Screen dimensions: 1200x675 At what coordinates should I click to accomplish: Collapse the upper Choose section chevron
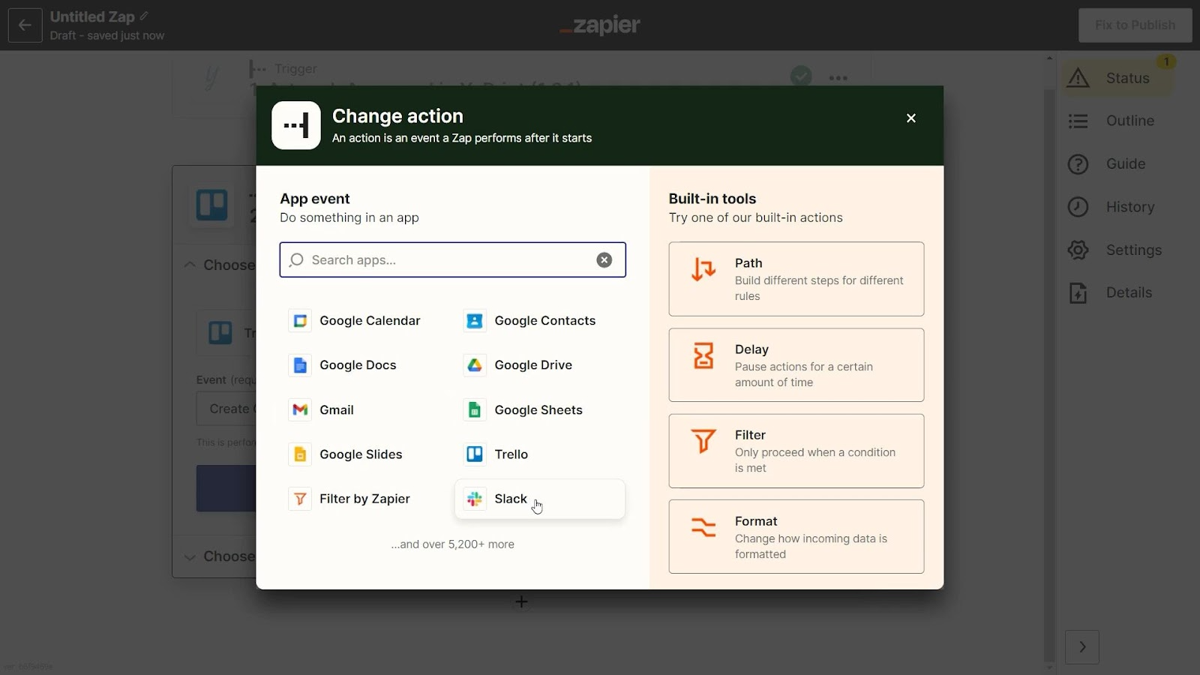[x=190, y=265]
